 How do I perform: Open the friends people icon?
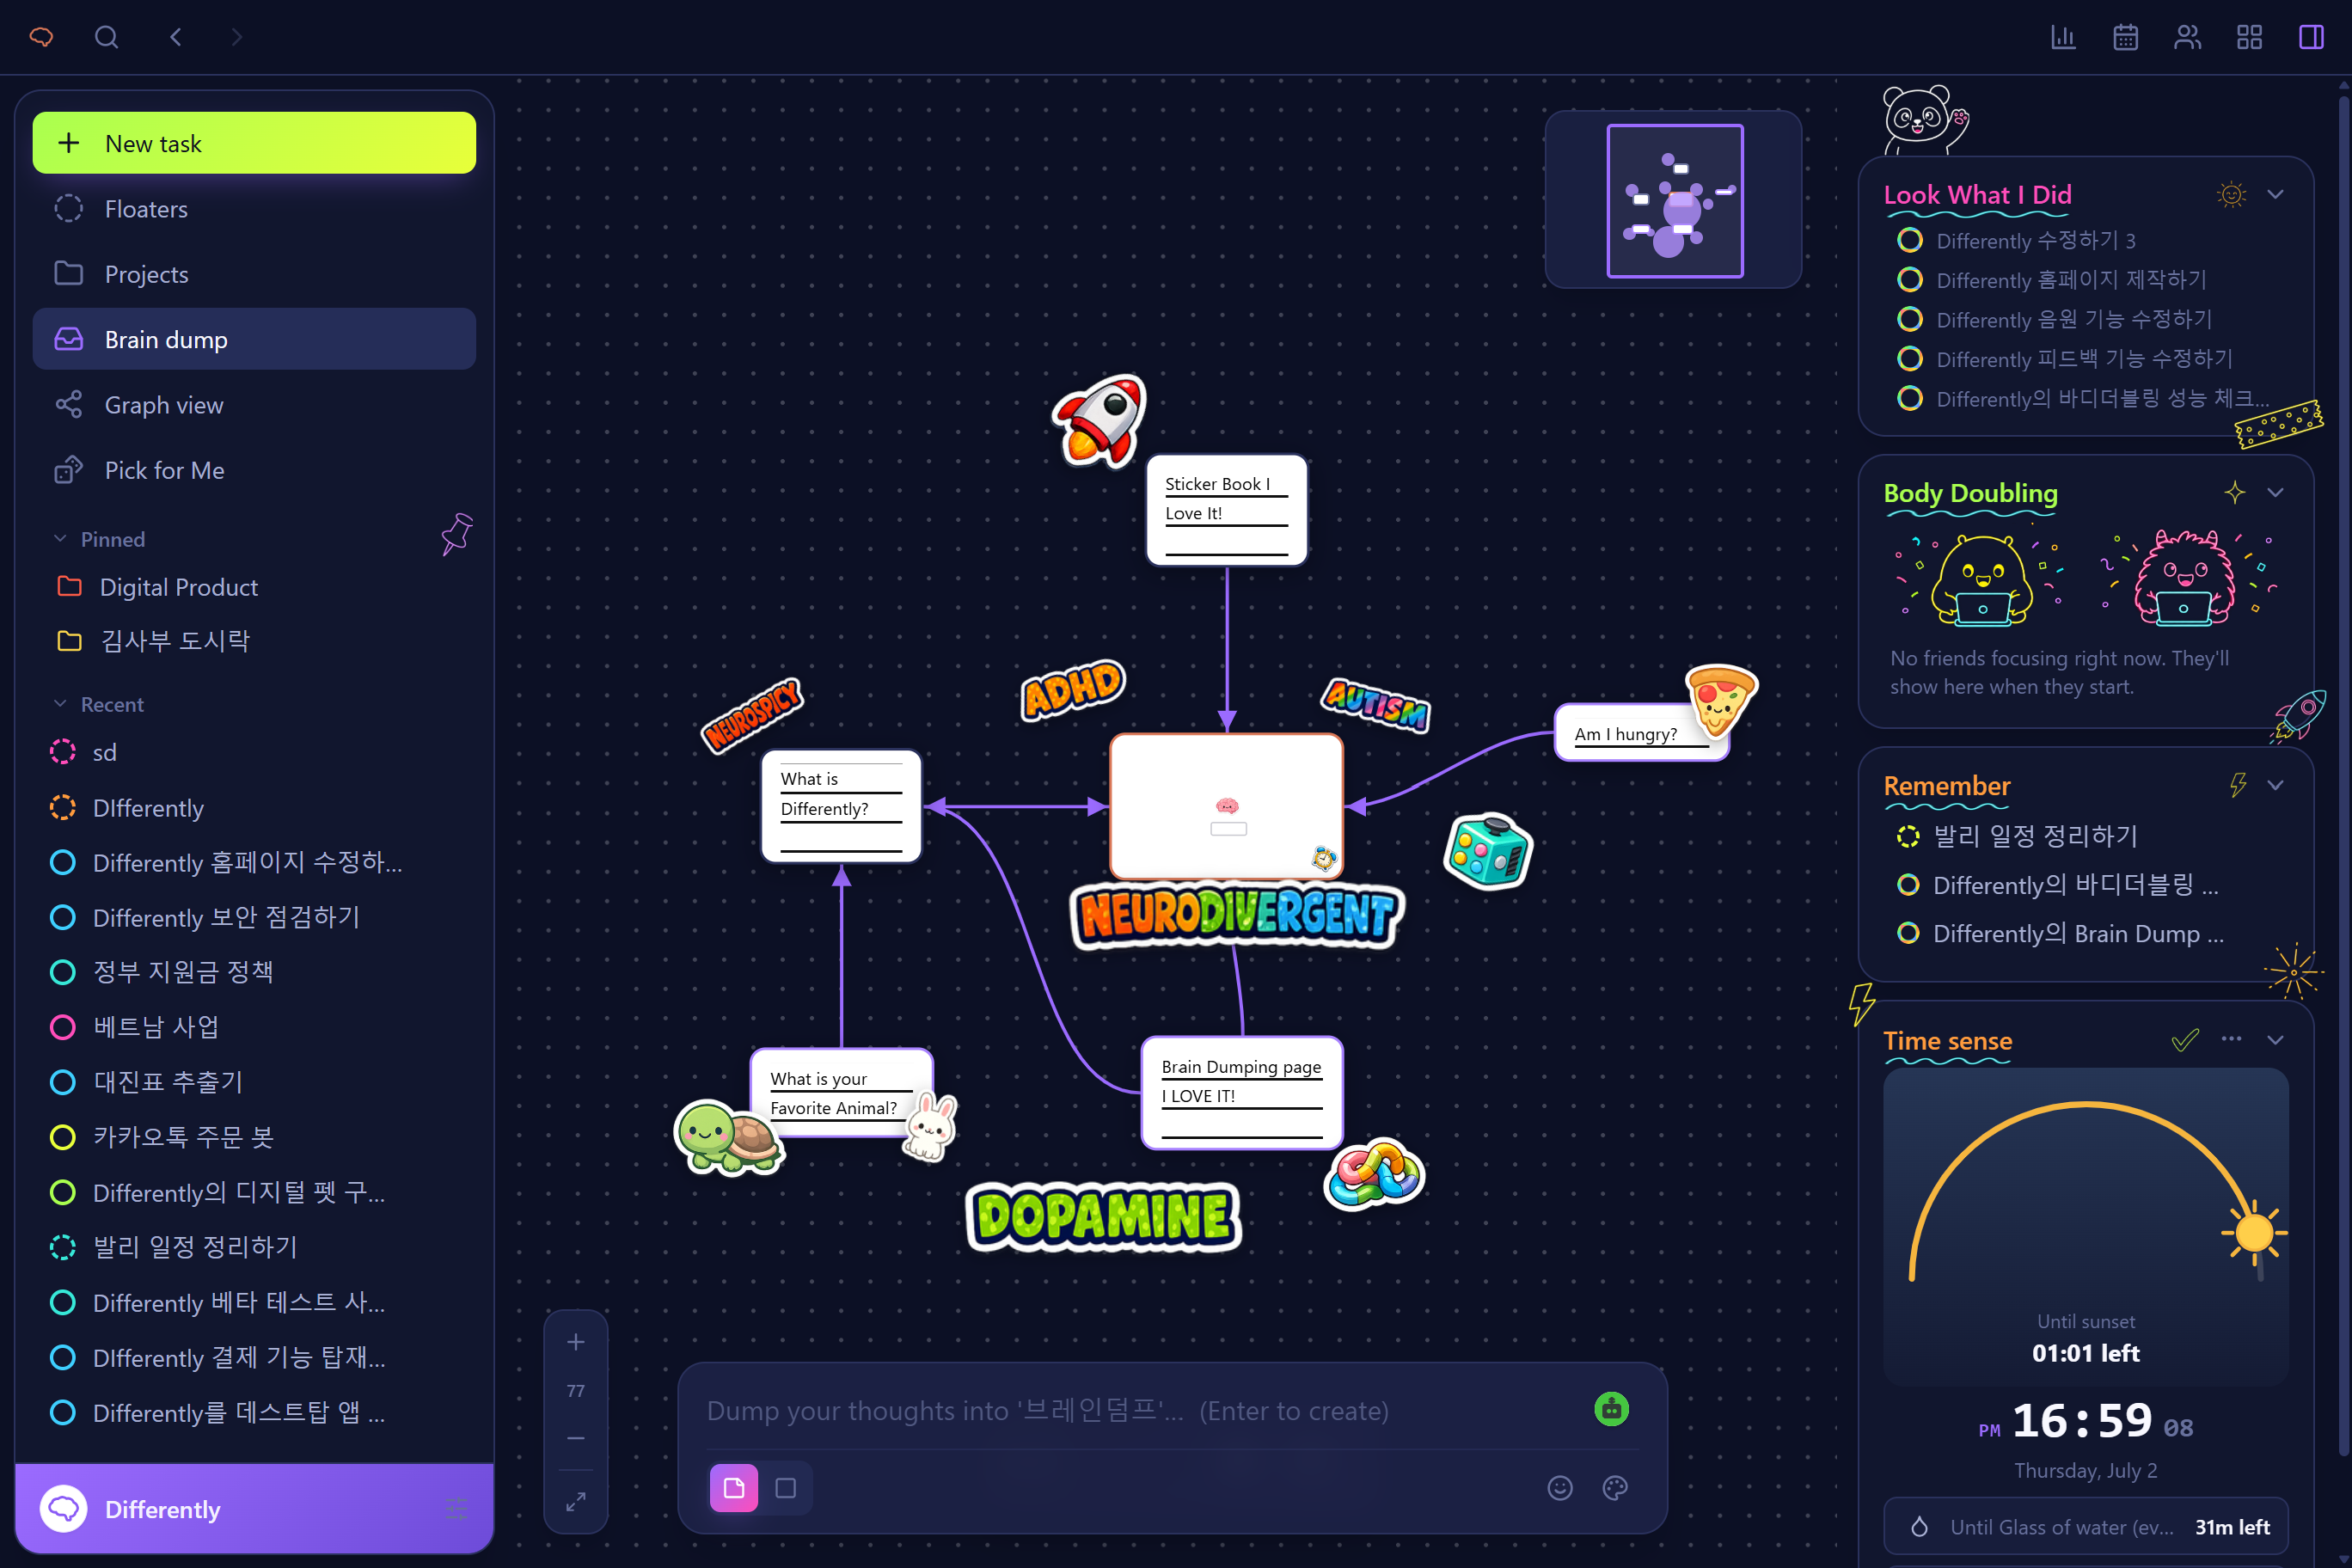[x=2187, y=37]
